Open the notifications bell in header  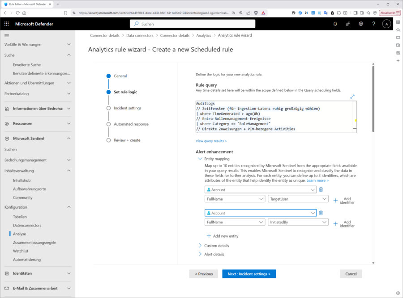tap(335, 24)
